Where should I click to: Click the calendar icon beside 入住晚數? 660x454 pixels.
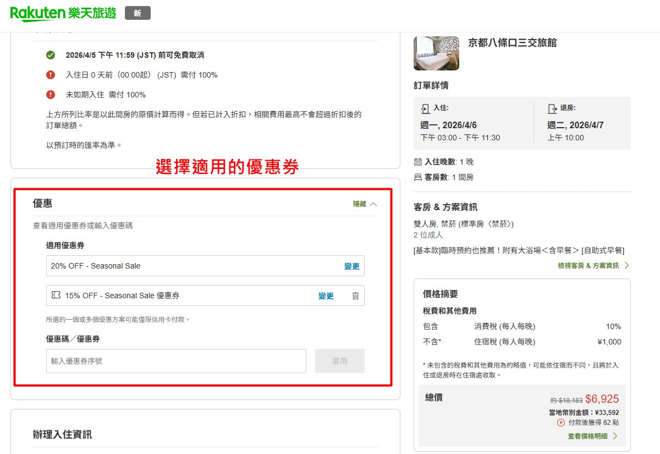pos(418,162)
